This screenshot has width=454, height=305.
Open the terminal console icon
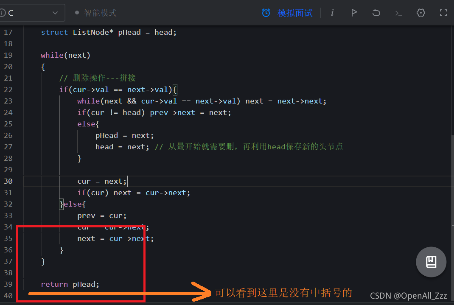click(398, 13)
